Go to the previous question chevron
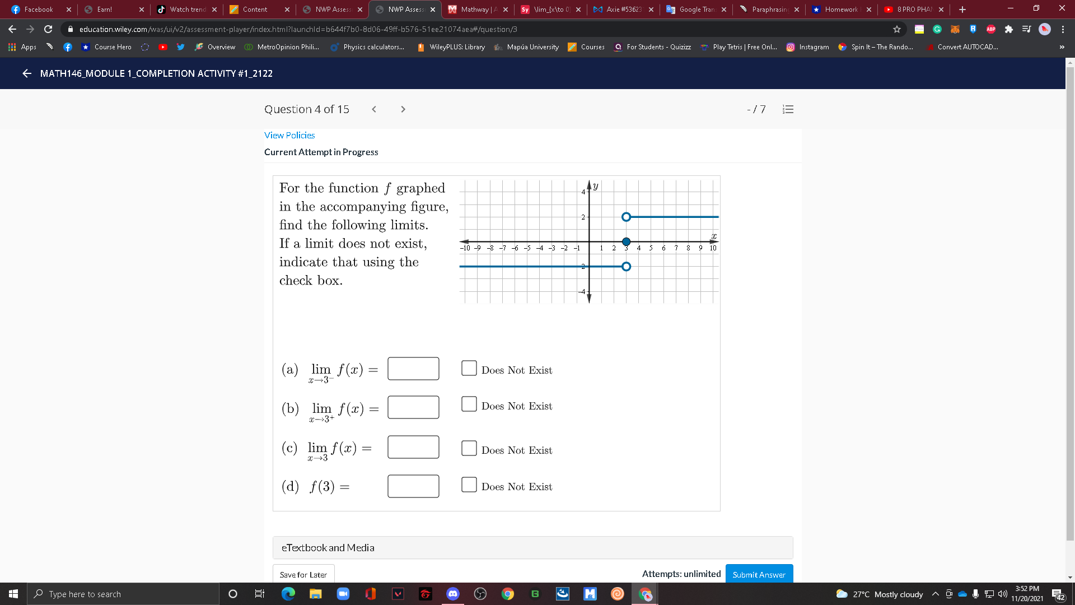Viewport: 1075px width, 605px height. [374, 109]
